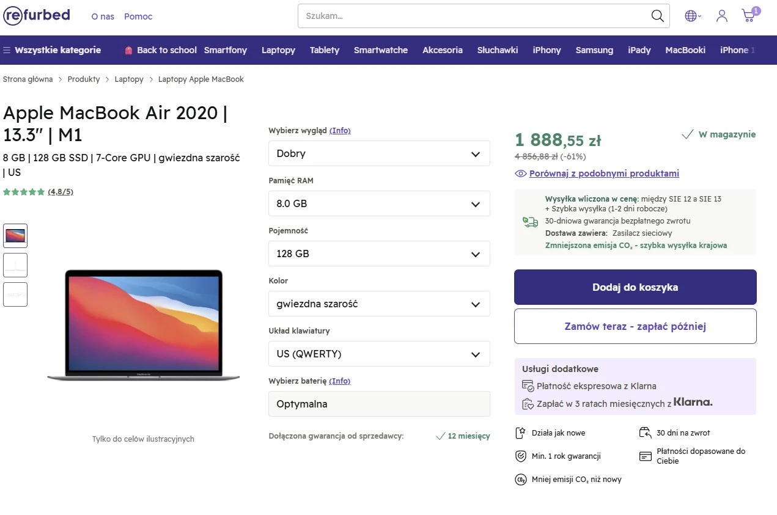Select the first product thumbnail
Viewport: 777px width, 515px height.
[x=15, y=236]
